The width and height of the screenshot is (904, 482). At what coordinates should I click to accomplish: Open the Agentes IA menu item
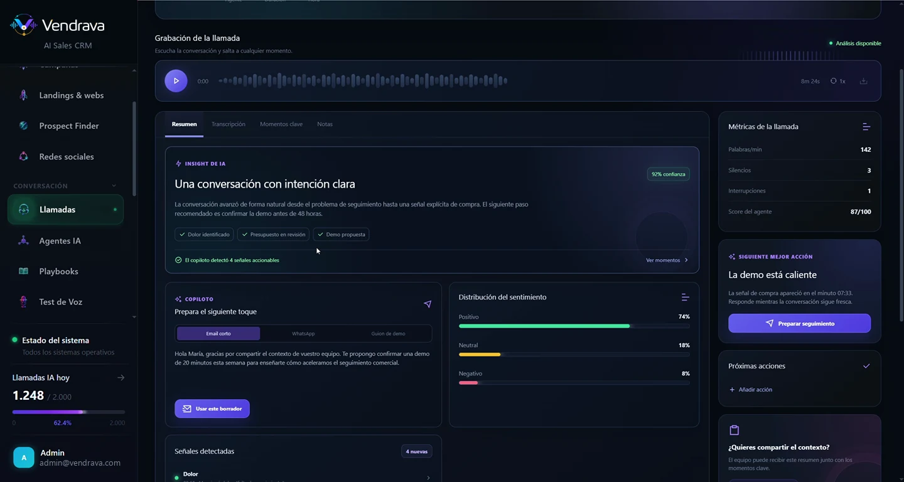tap(65, 240)
